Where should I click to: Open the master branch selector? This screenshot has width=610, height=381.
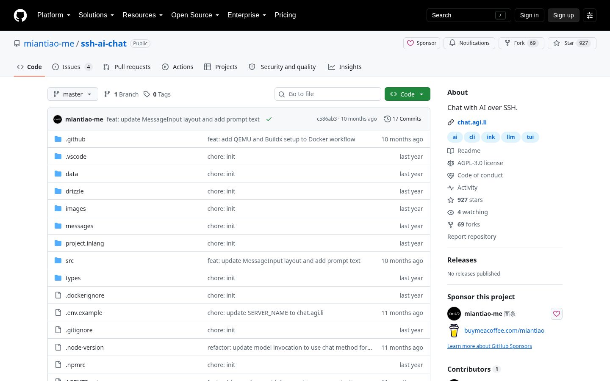click(73, 94)
